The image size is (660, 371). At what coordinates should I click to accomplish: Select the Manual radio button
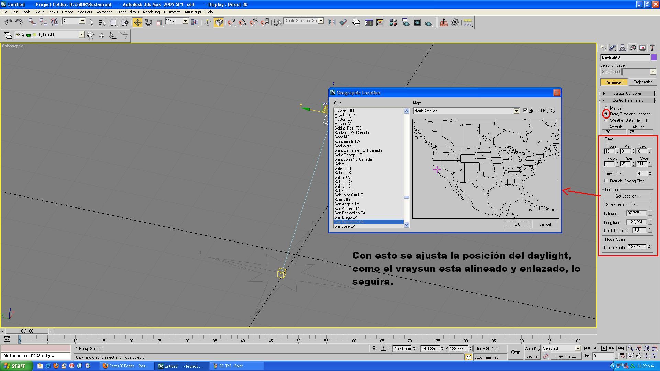(606, 108)
